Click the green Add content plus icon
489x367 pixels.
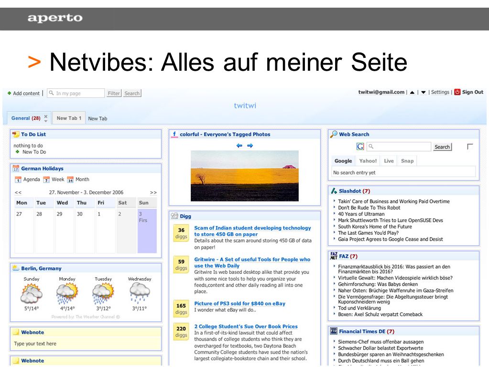[x=10, y=93]
